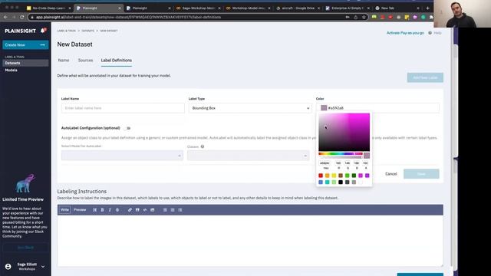
Task: Open the Classes dropdown
Action: 249,156
